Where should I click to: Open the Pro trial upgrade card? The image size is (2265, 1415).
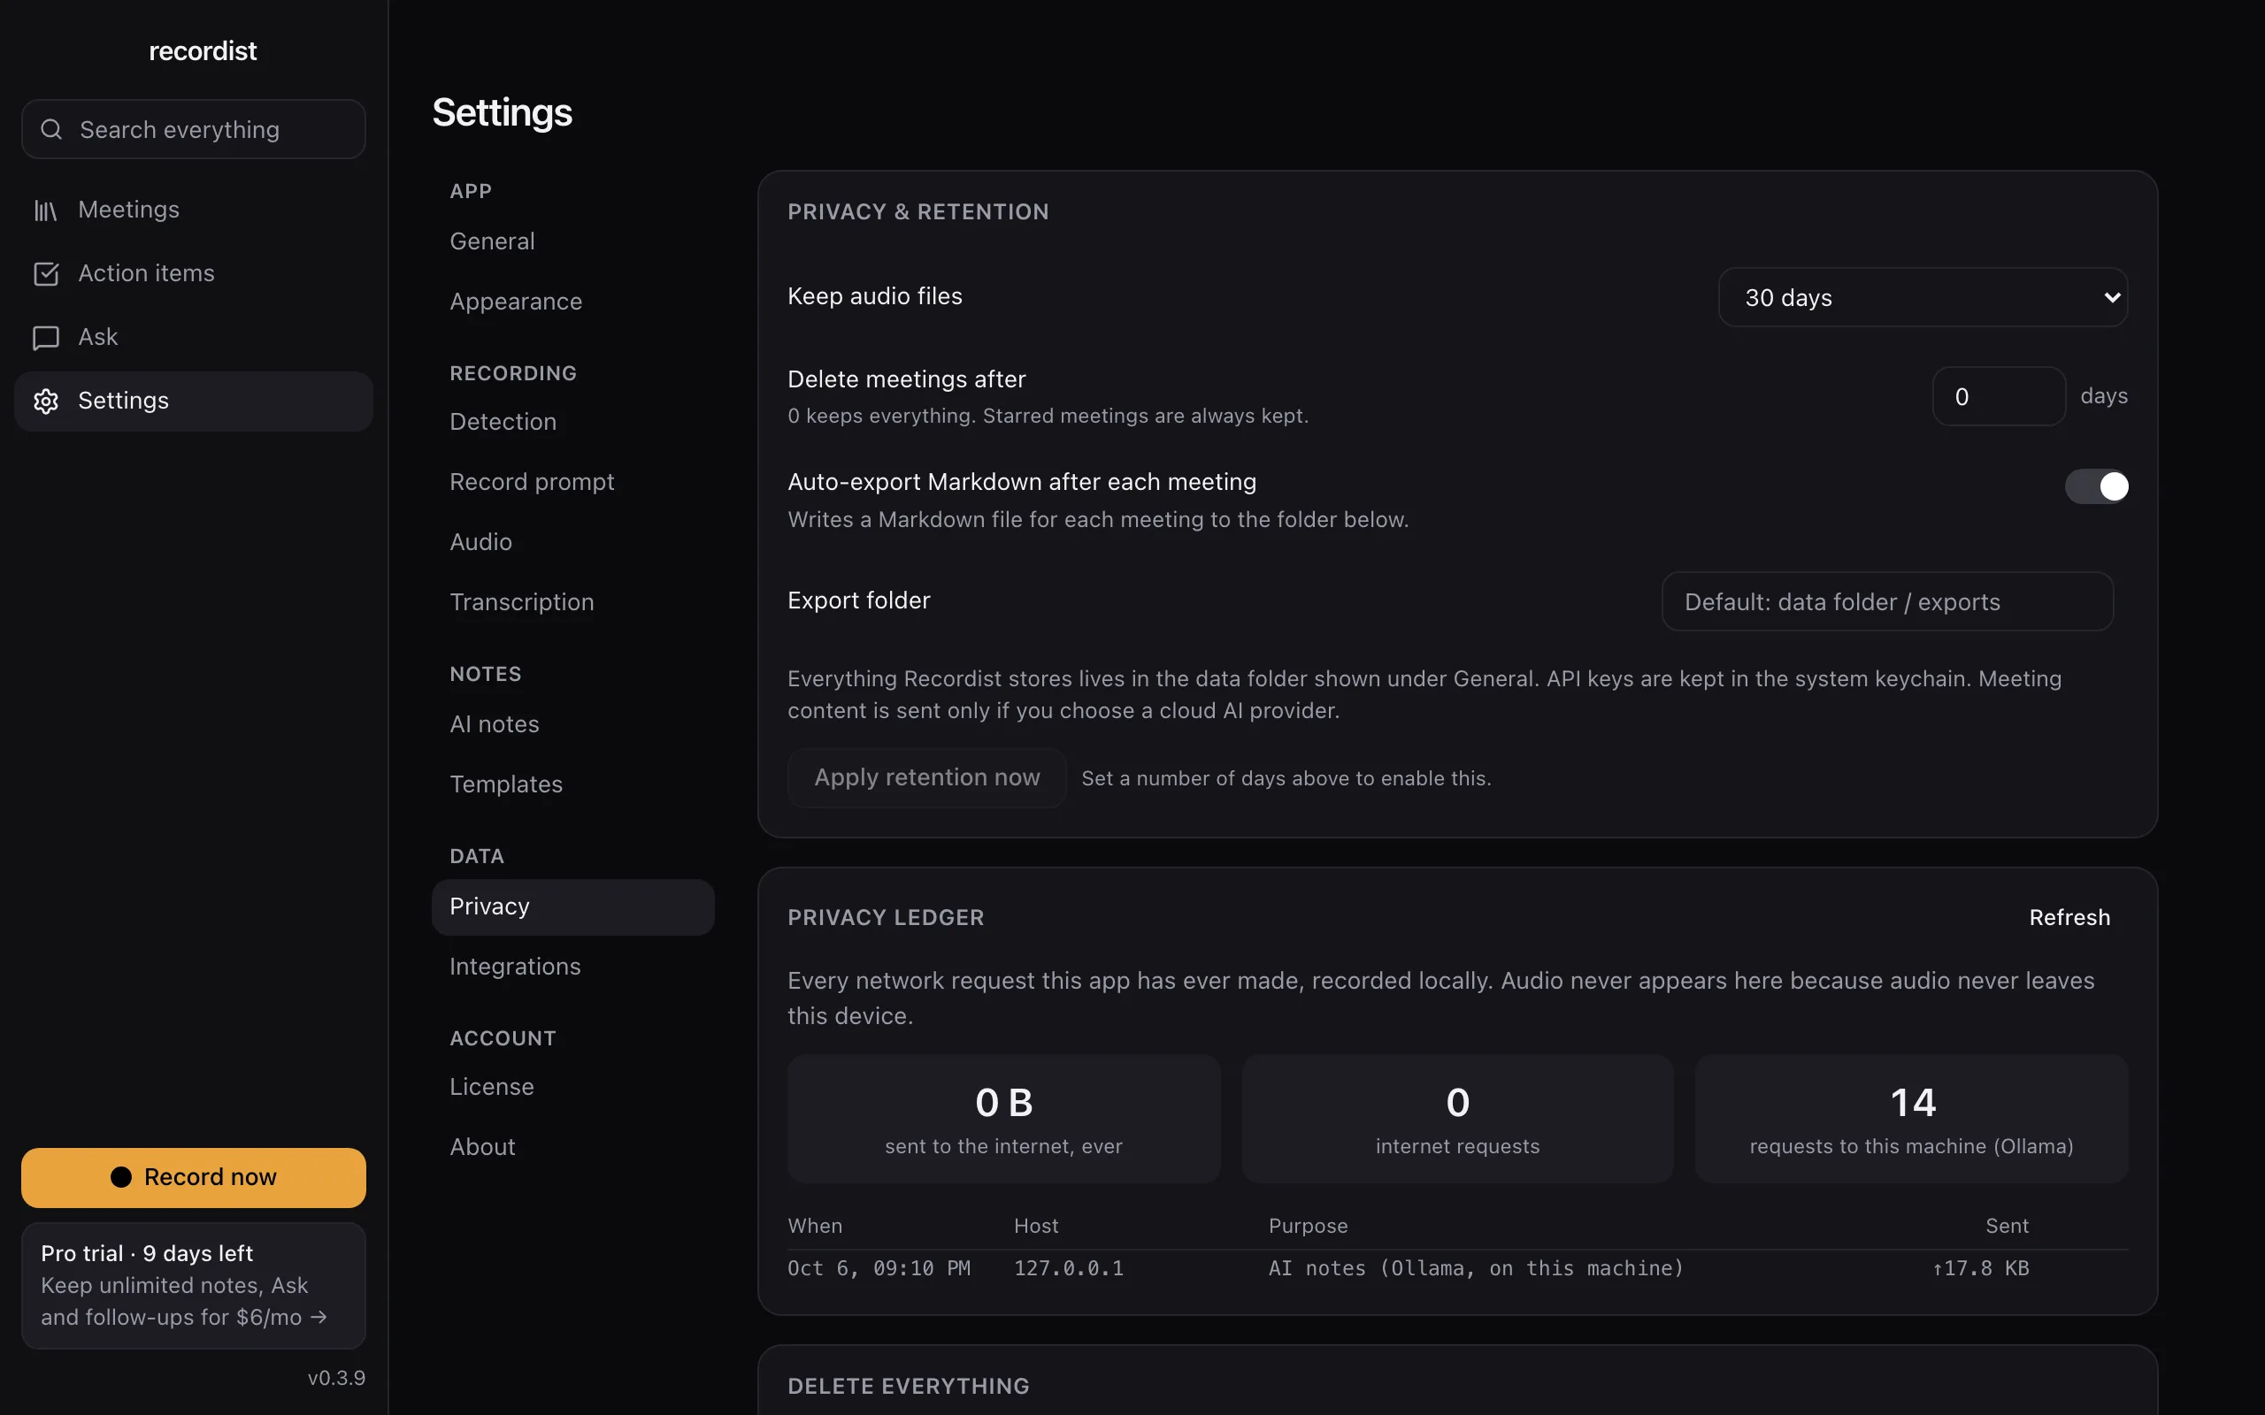[194, 1286]
